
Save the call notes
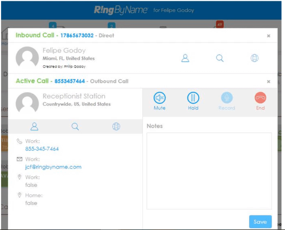(x=260, y=222)
